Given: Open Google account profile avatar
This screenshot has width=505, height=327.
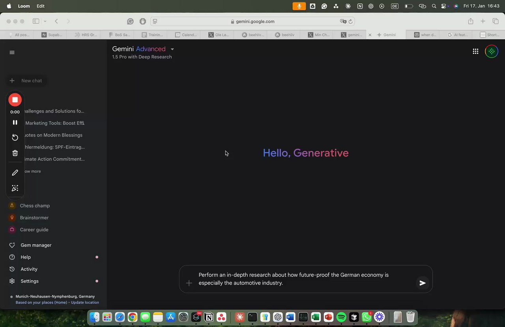Looking at the screenshot, I should 491,52.
